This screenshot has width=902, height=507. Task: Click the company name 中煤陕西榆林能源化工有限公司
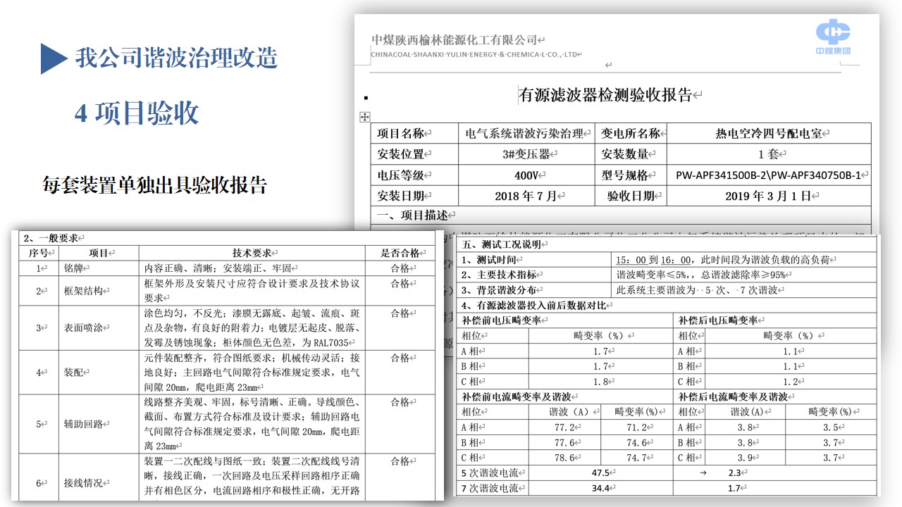point(455,40)
